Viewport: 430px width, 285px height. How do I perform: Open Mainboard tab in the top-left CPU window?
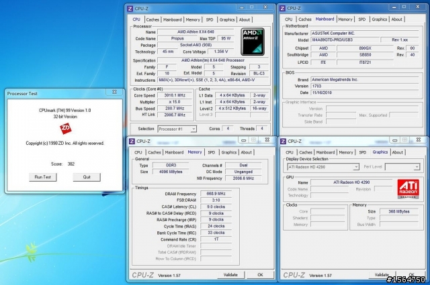(x=172, y=19)
